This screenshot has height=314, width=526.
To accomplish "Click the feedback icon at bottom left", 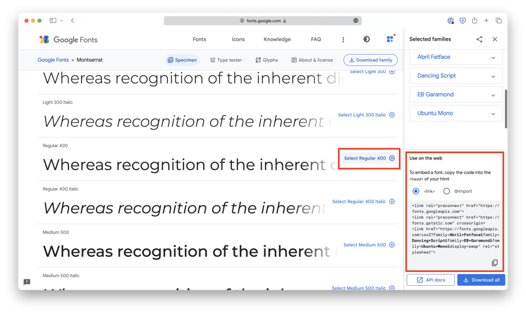I will (x=27, y=282).
